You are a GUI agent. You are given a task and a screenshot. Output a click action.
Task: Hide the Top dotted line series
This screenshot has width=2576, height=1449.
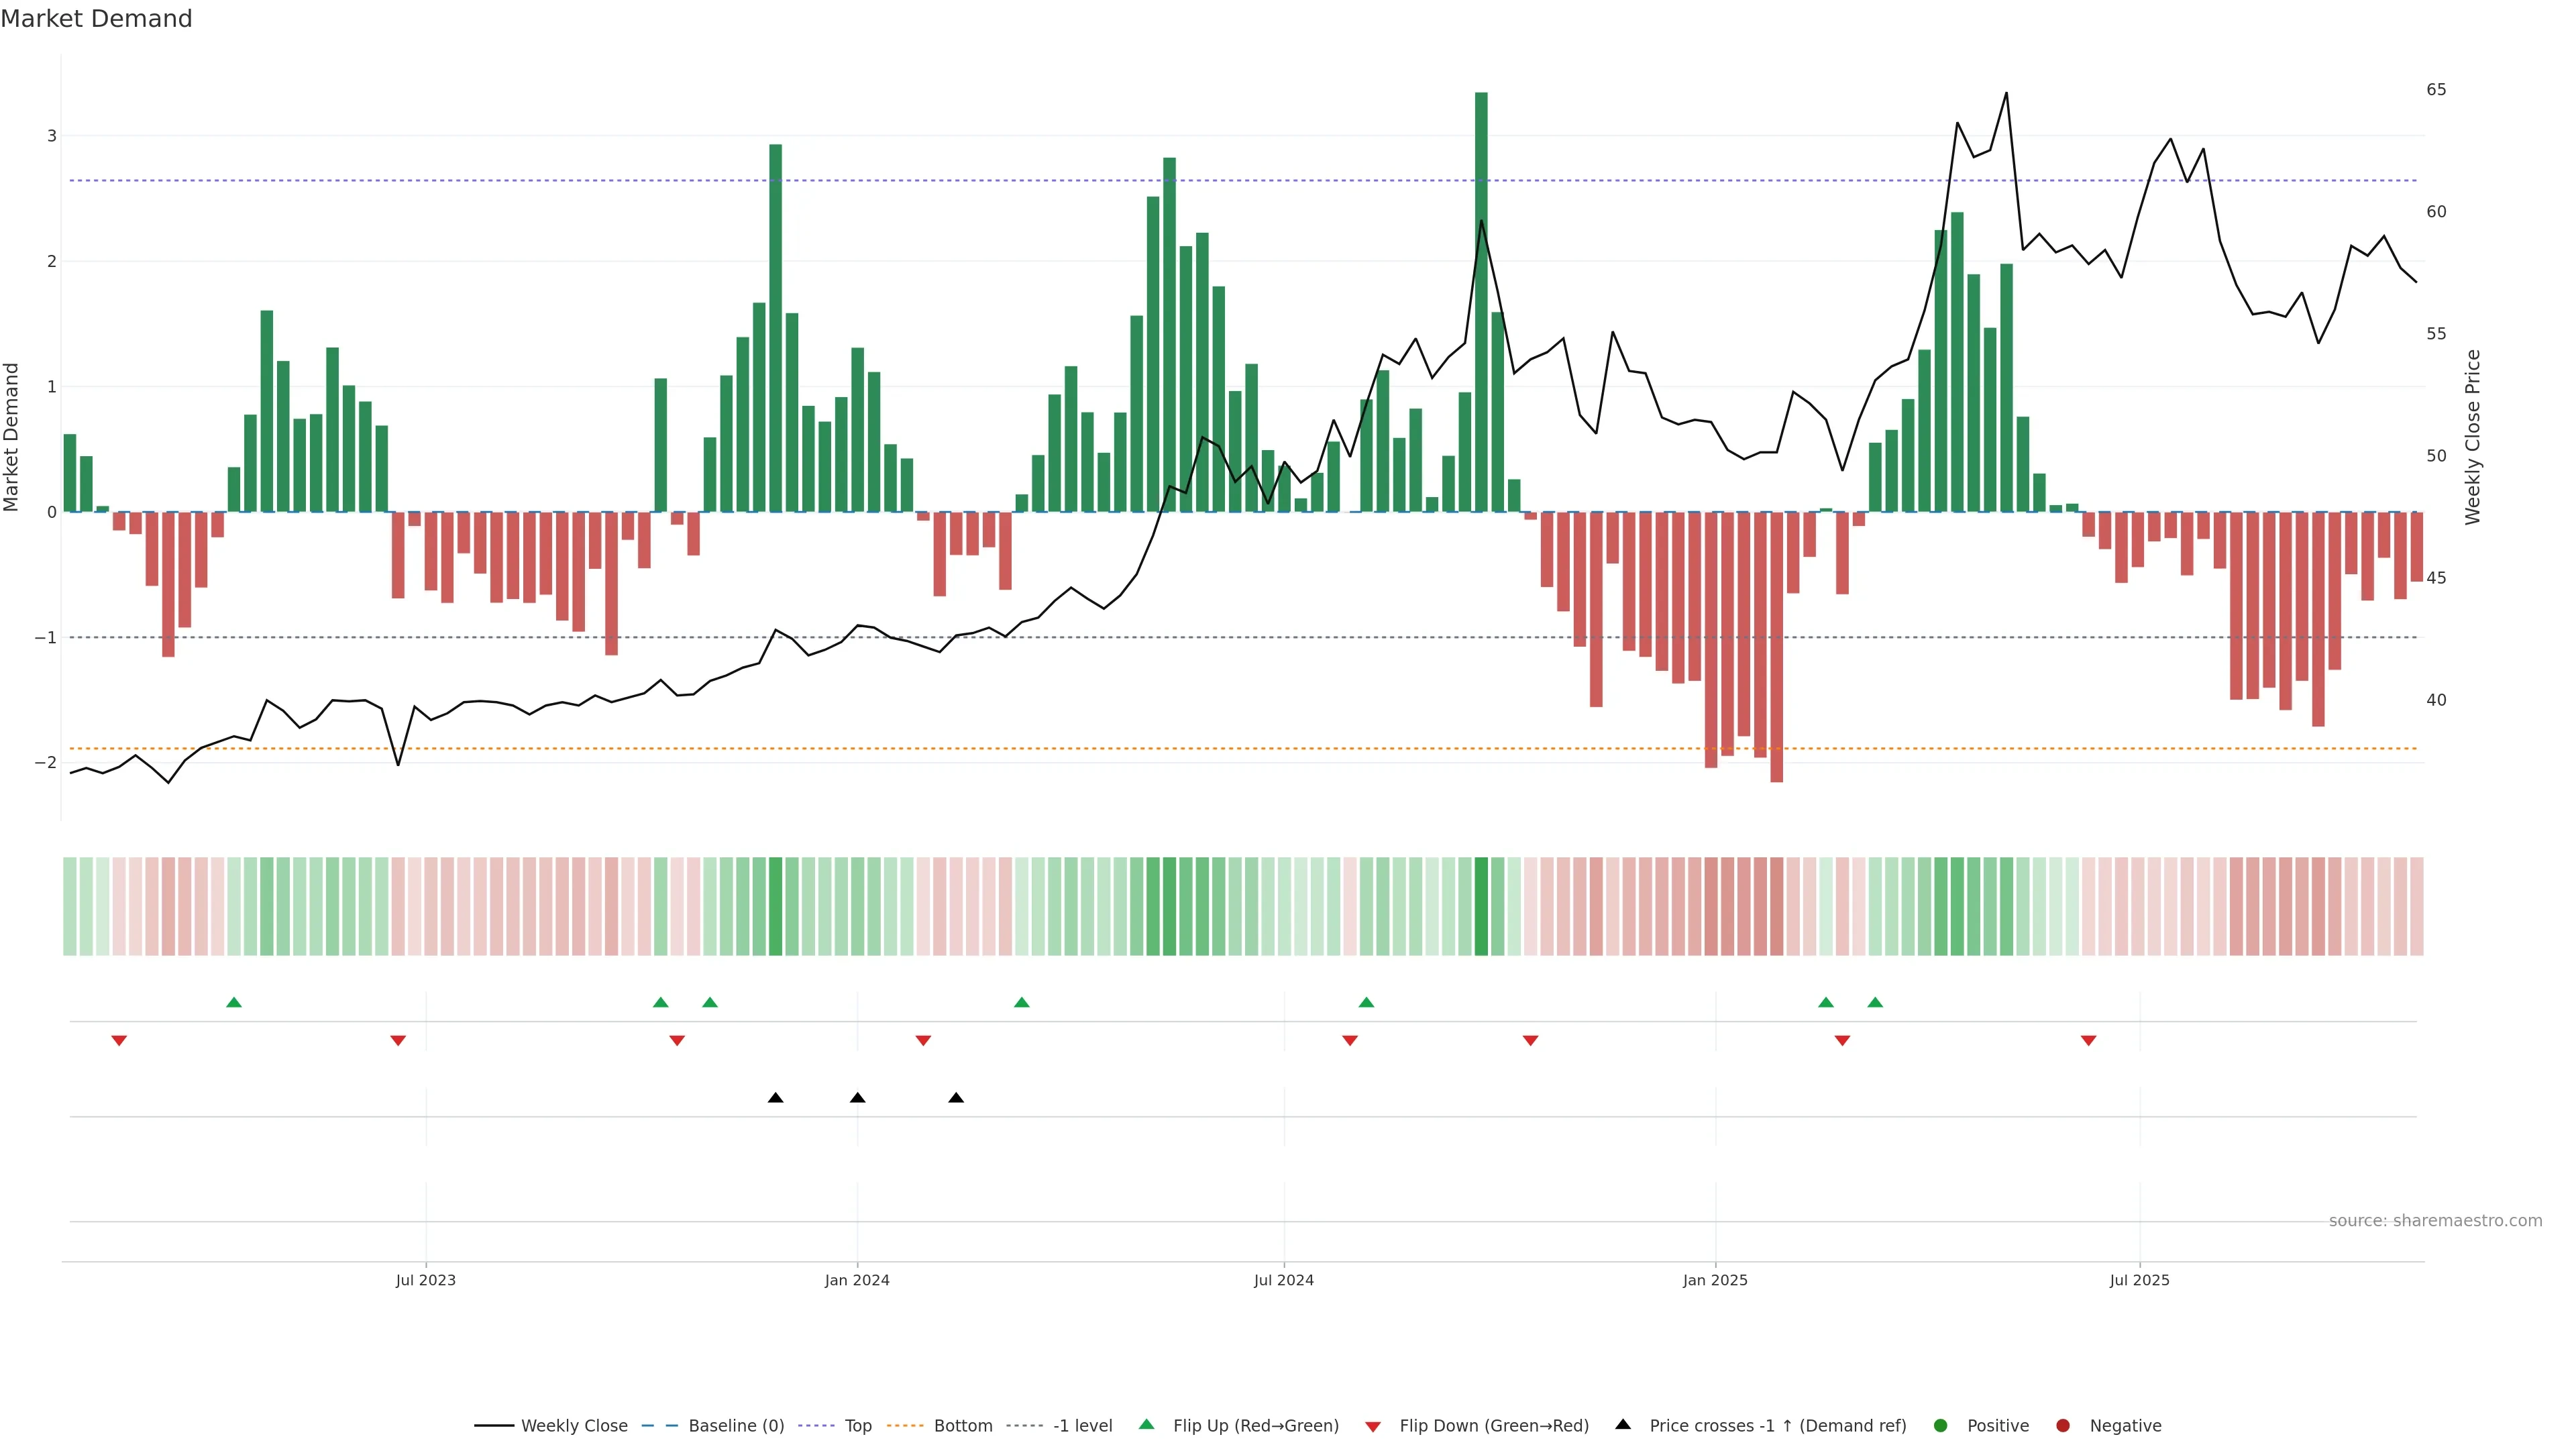(857, 1425)
